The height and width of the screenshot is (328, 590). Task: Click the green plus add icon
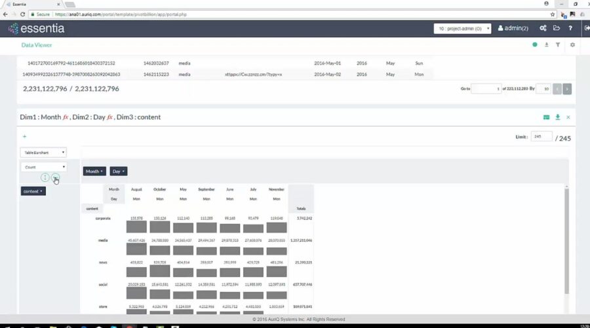24,136
